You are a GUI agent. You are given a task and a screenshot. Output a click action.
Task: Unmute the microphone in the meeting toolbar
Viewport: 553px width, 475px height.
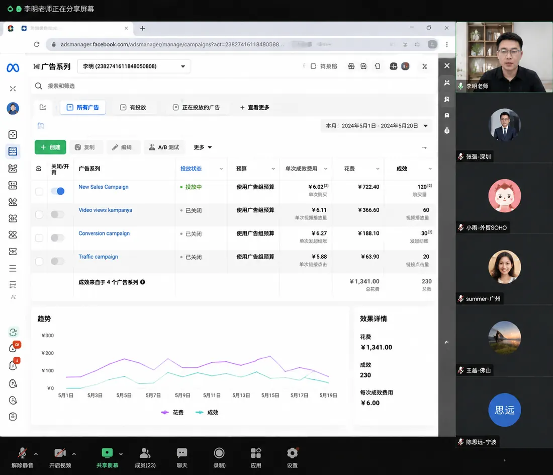22,453
